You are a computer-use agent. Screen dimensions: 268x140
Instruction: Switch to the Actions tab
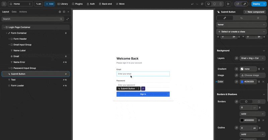pos(23,12)
